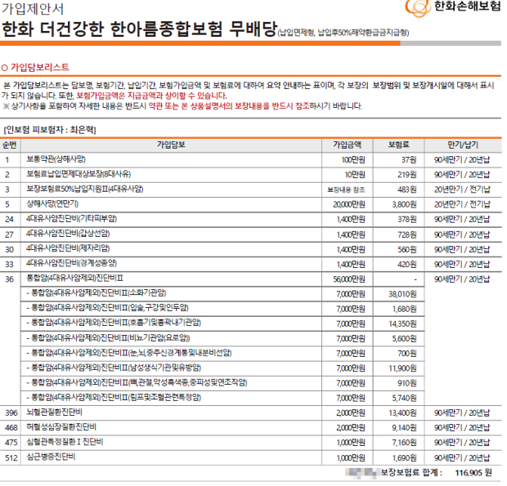
Task: Click the 56,000만원 amount cell
Action: pyautogui.click(x=349, y=279)
